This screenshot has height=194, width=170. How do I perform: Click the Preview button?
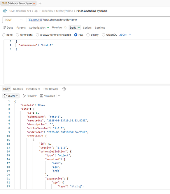(30, 96)
